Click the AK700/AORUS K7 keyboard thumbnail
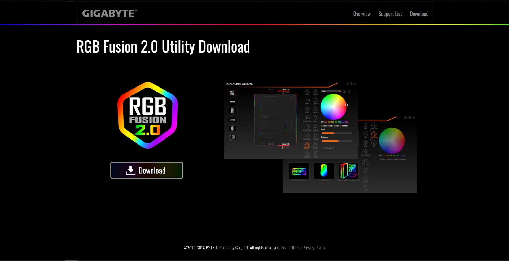The width and height of the screenshot is (509, 261). pyautogui.click(x=299, y=171)
